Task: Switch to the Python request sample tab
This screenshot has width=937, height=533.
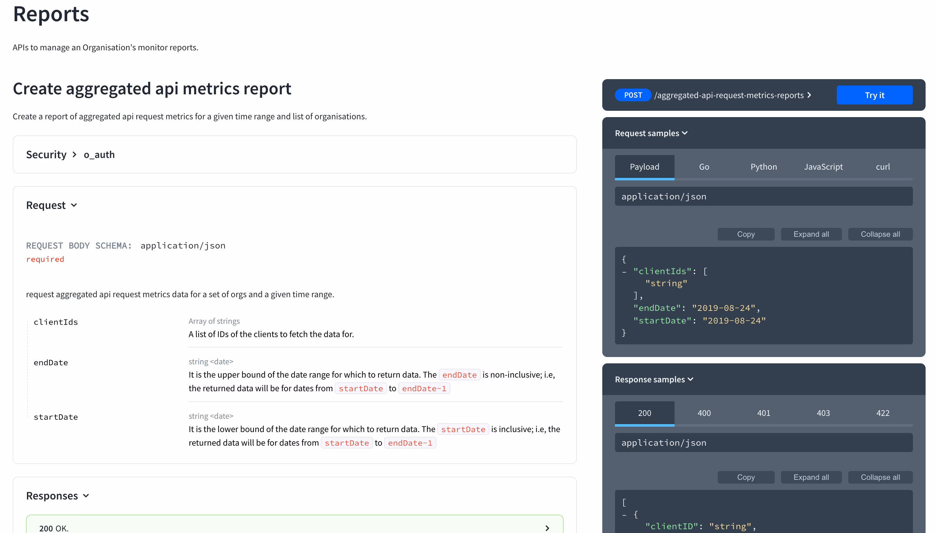Action: click(764, 167)
